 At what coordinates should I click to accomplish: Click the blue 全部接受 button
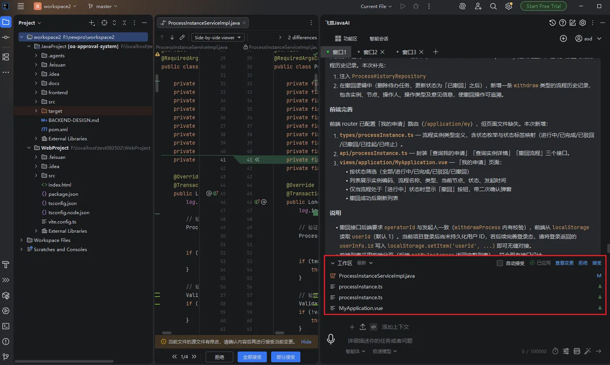point(252,357)
